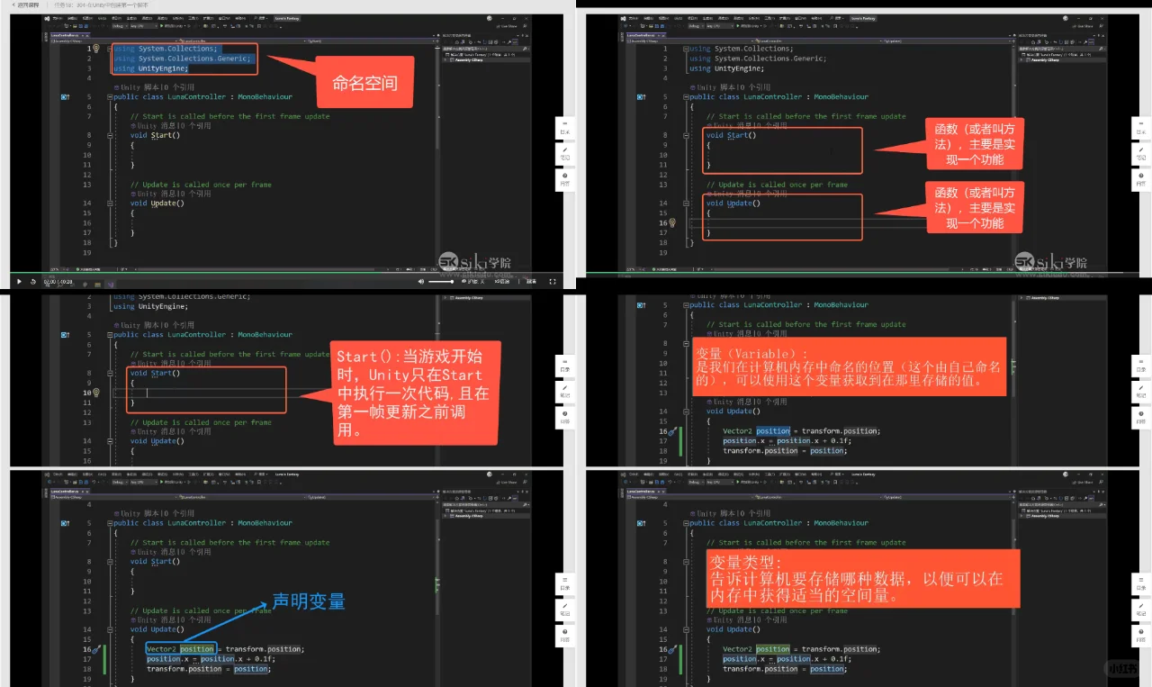Open 笔记 beside the 变量类型 screenshot
This screenshot has height=687, width=1152.
[1140, 609]
